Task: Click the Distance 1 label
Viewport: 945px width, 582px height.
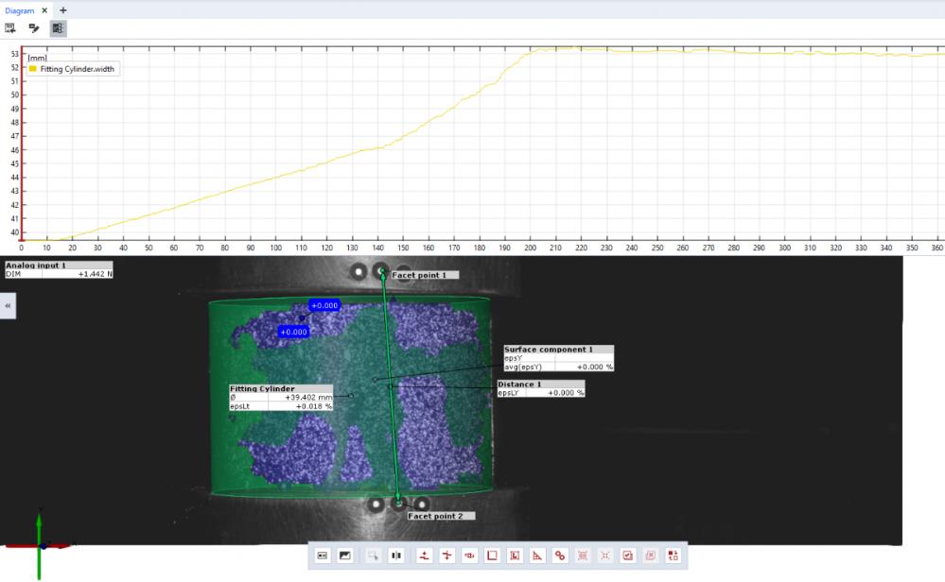Action: [x=519, y=385]
